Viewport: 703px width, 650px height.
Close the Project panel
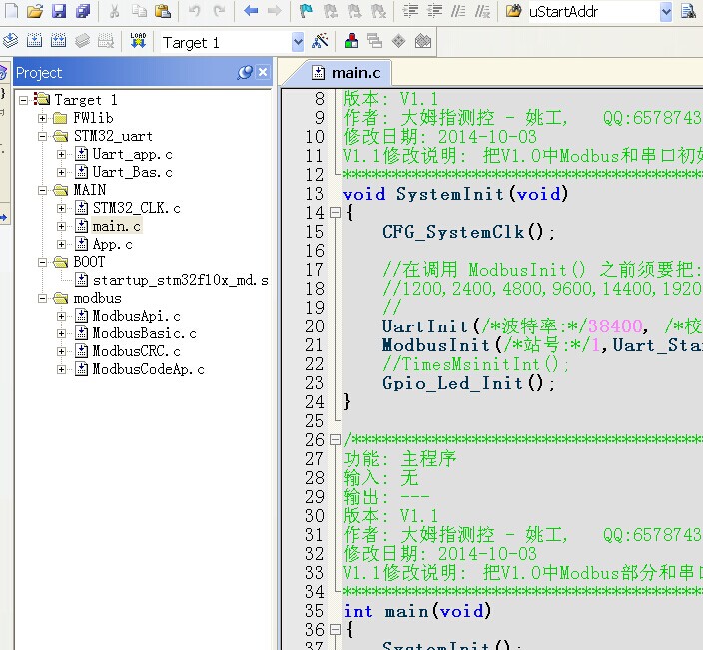pyautogui.click(x=263, y=73)
